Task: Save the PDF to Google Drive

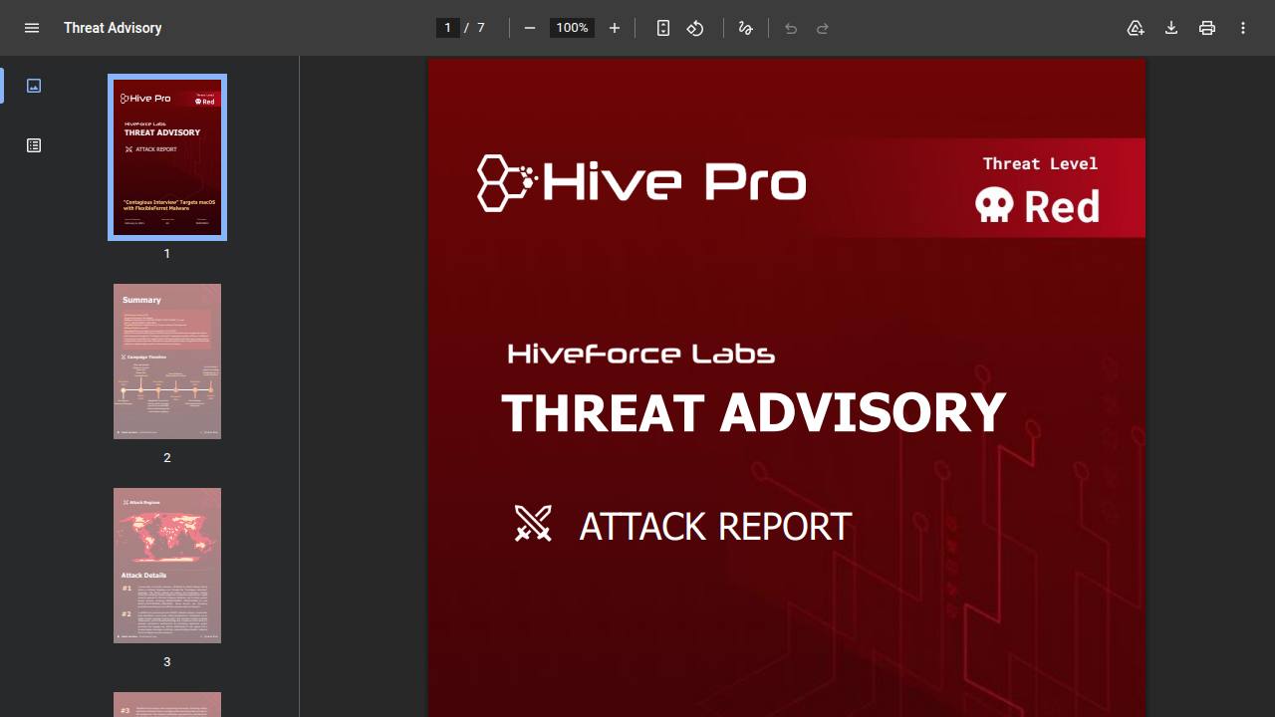Action: tap(1136, 28)
